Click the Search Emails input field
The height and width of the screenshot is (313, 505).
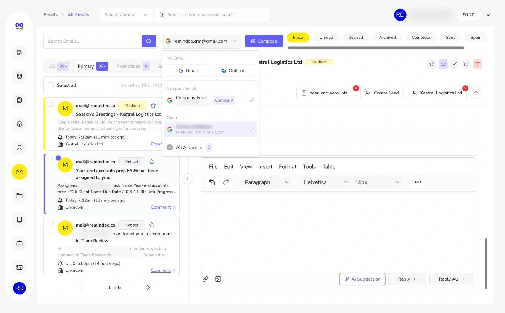(x=92, y=41)
